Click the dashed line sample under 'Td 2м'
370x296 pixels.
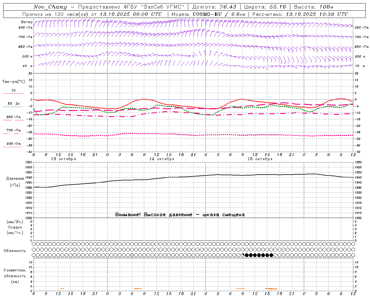coord(13,107)
